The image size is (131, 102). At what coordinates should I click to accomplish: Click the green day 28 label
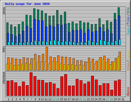[x=111, y=99]
